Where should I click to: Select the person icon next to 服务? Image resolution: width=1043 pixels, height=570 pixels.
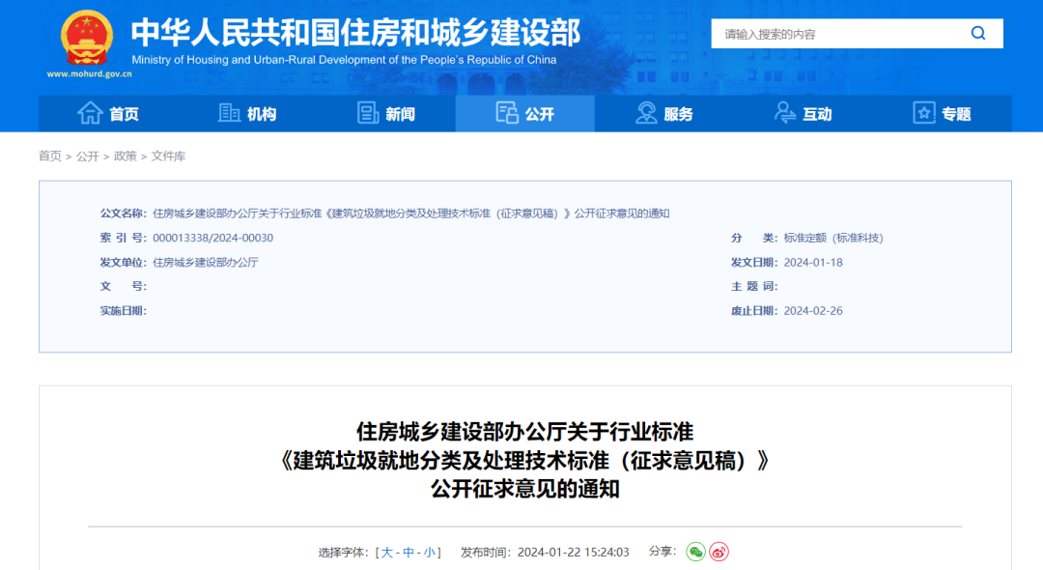tap(646, 113)
